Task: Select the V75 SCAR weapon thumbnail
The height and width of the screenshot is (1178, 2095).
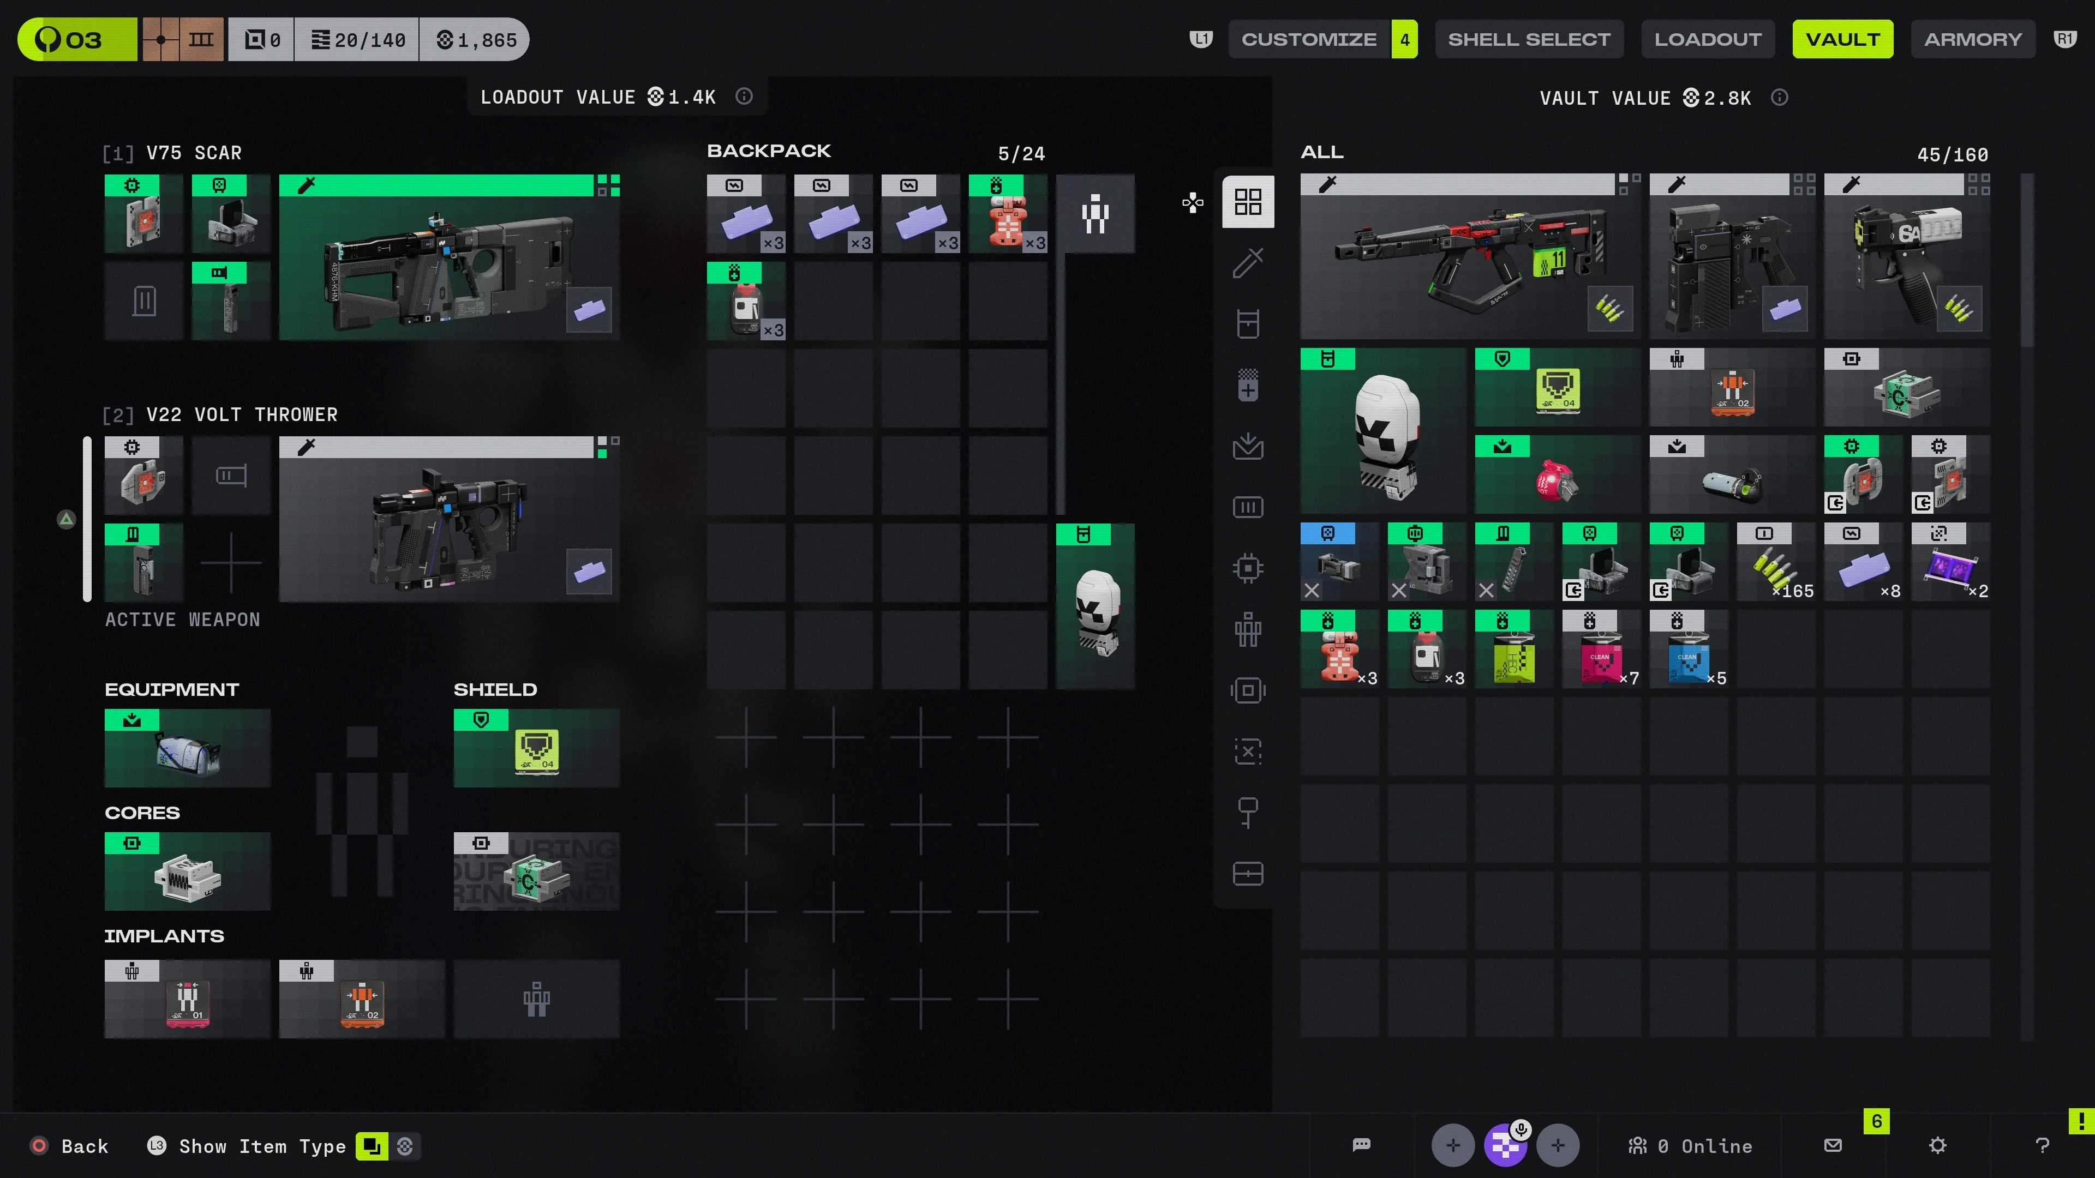Action: (x=449, y=257)
